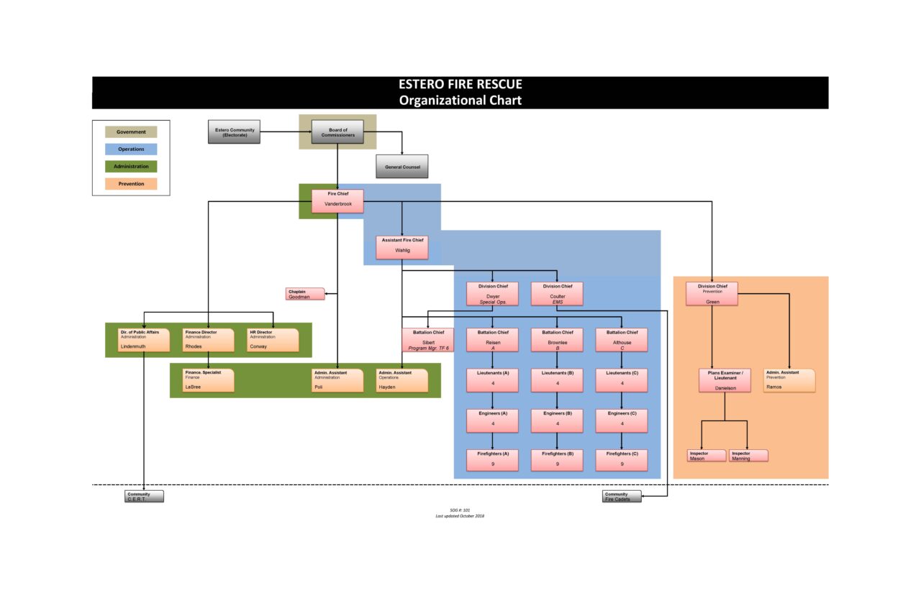Select Plans Examiner Danielson box
The width and height of the screenshot is (921, 595).
coord(725,380)
